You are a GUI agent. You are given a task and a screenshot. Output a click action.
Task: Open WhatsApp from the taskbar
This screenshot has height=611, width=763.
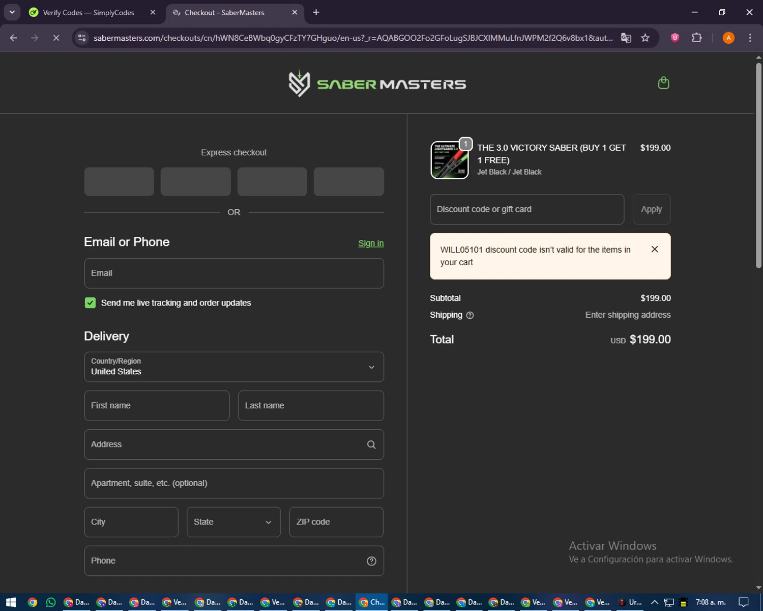pos(50,602)
